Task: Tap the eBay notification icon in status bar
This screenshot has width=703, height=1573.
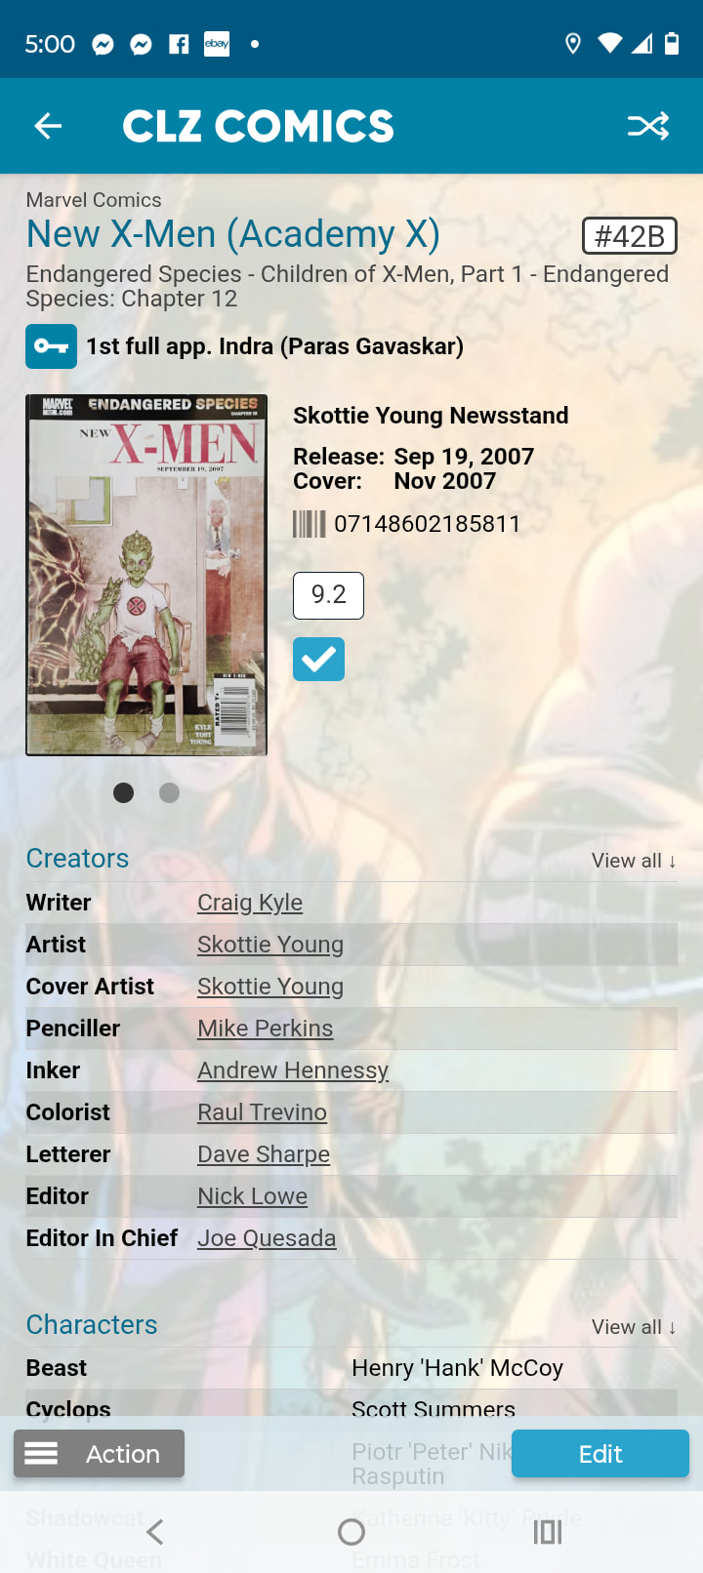Action: pyautogui.click(x=217, y=44)
